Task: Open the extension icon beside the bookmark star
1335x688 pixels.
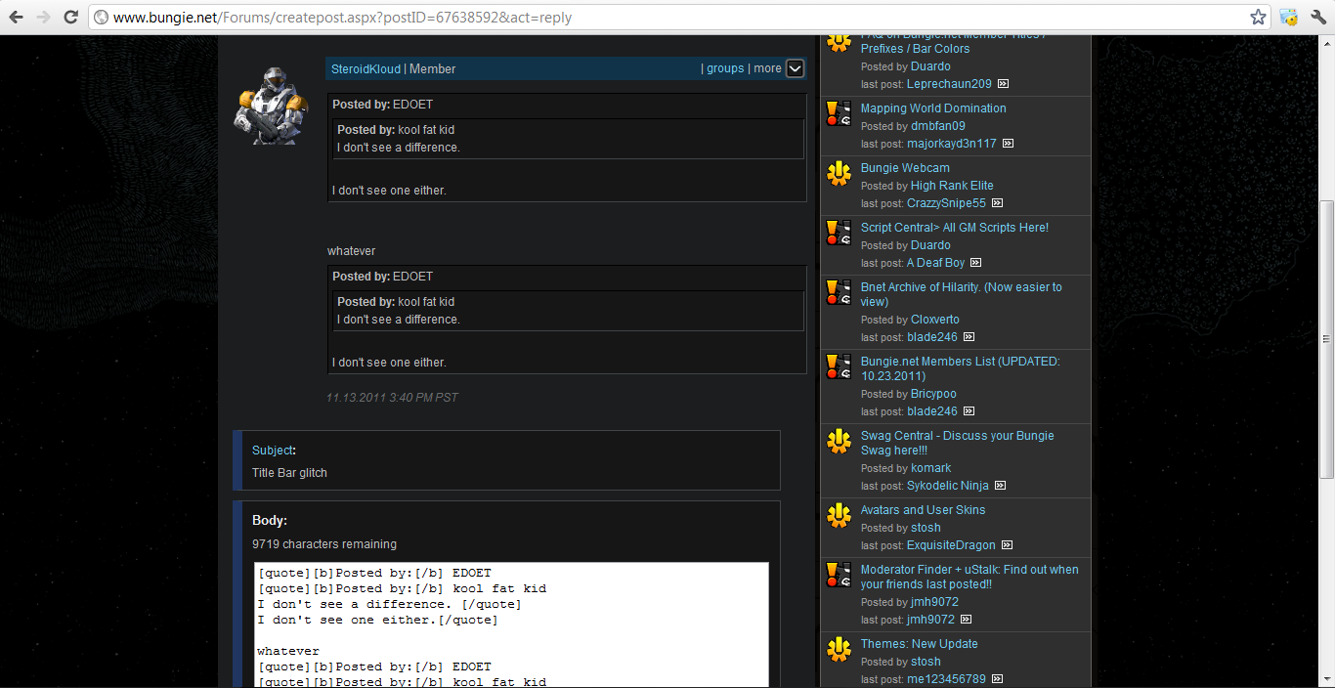Action: [x=1289, y=17]
